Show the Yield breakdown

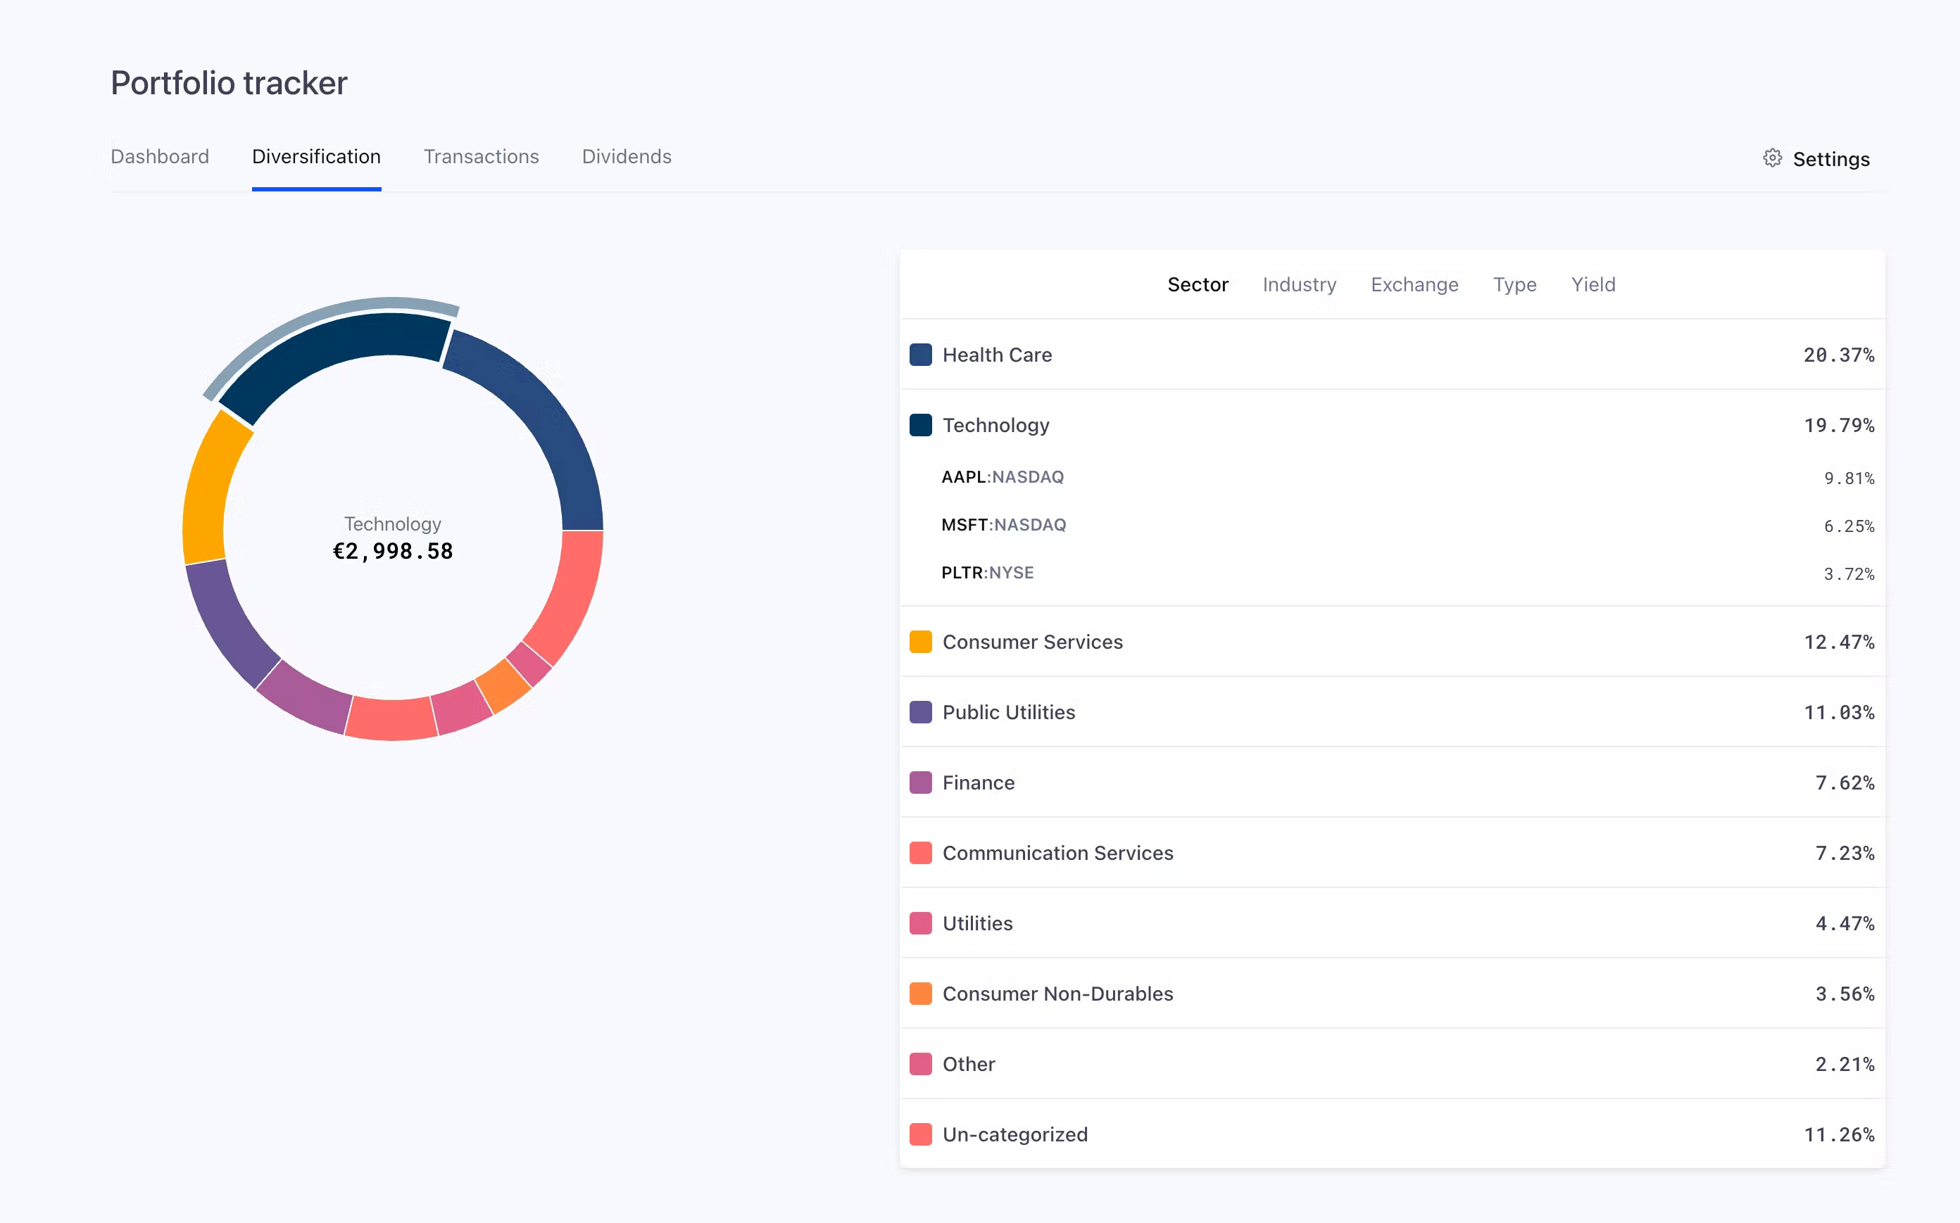click(x=1592, y=285)
